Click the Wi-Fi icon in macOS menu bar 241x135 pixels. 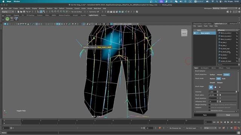(x=213, y=1)
